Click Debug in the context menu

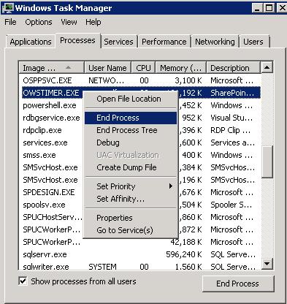(131, 142)
